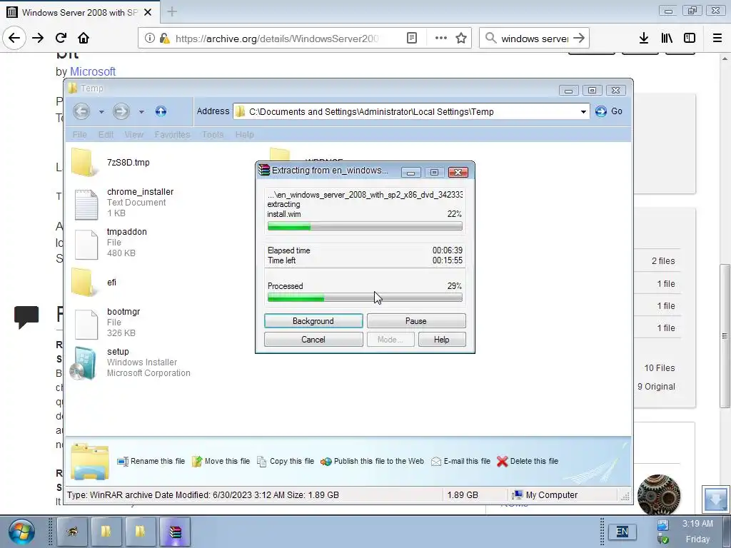
Task: Select the efi folder
Action: point(94,283)
